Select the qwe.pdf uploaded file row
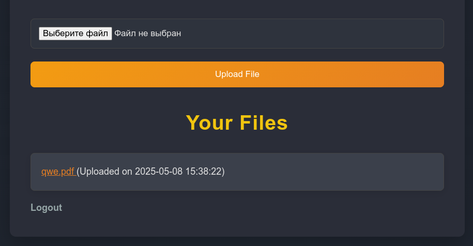473x246 pixels. tap(237, 172)
